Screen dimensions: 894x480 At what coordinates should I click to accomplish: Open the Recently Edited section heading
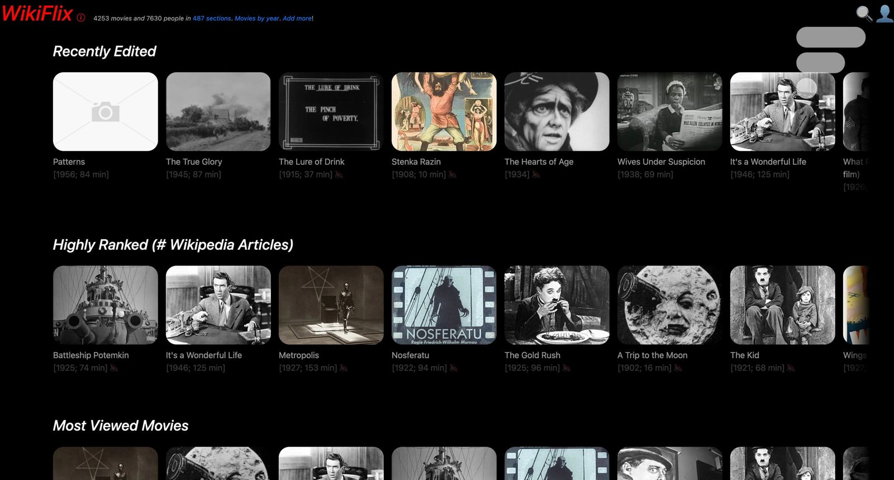click(x=104, y=51)
